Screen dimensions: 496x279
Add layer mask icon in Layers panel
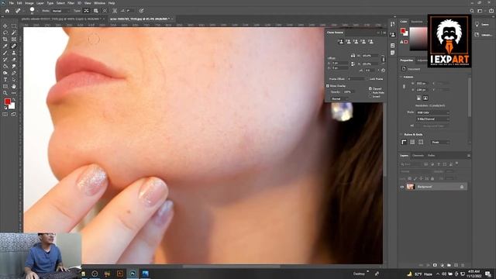(435, 265)
